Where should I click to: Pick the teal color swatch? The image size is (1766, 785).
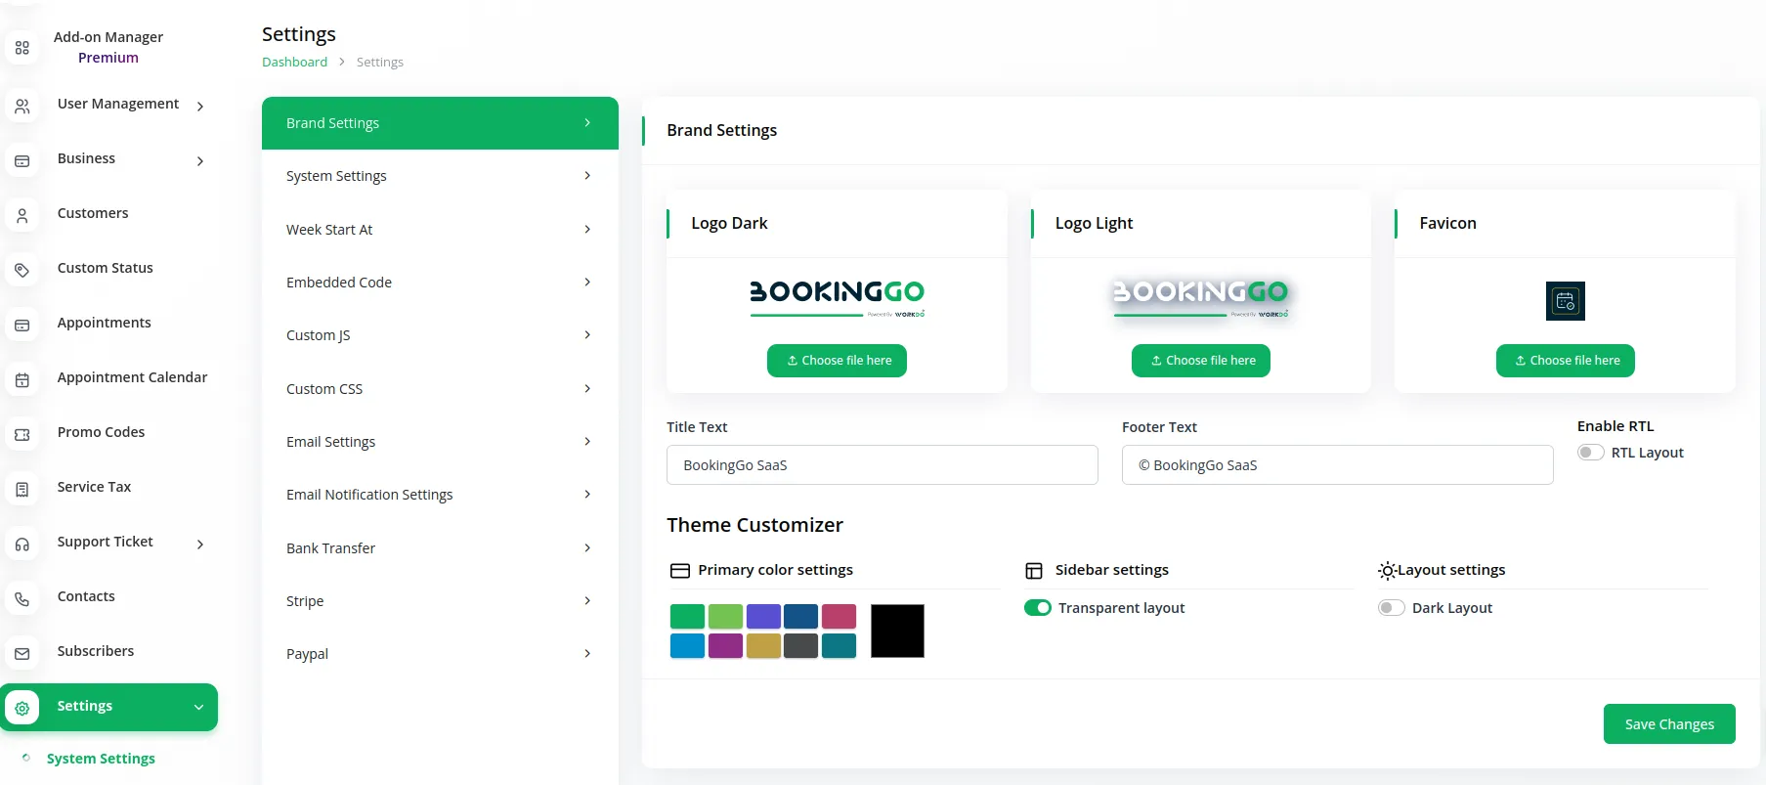tap(839, 646)
